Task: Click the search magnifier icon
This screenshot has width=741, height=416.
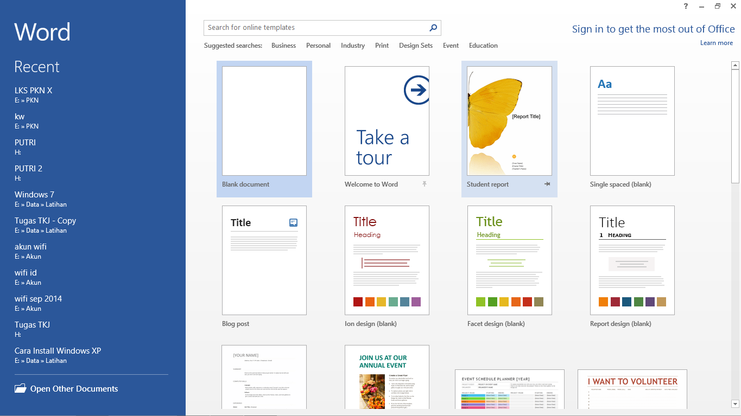Action: pyautogui.click(x=433, y=27)
